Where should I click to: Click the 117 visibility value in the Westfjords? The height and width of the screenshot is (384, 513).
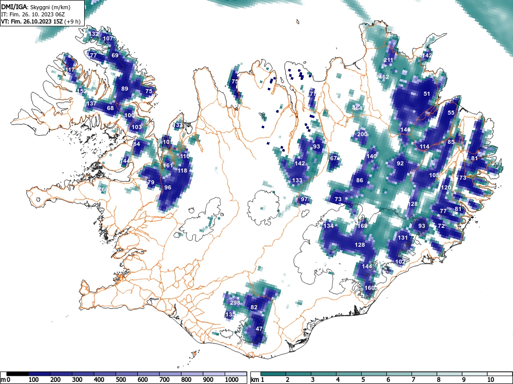point(70,70)
